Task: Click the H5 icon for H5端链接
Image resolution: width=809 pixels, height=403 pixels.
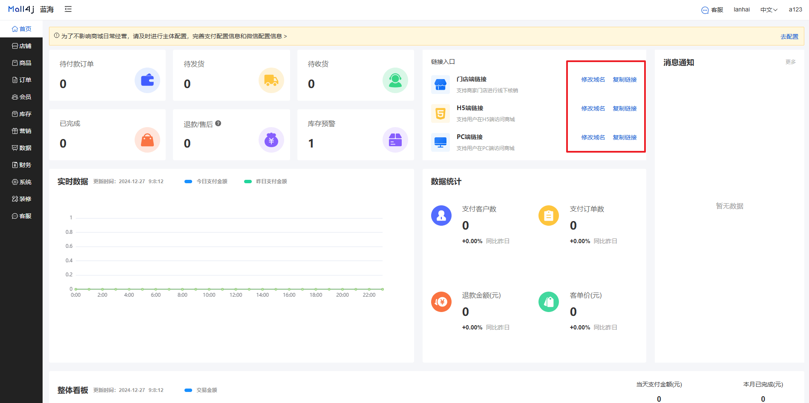Action: click(x=440, y=114)
